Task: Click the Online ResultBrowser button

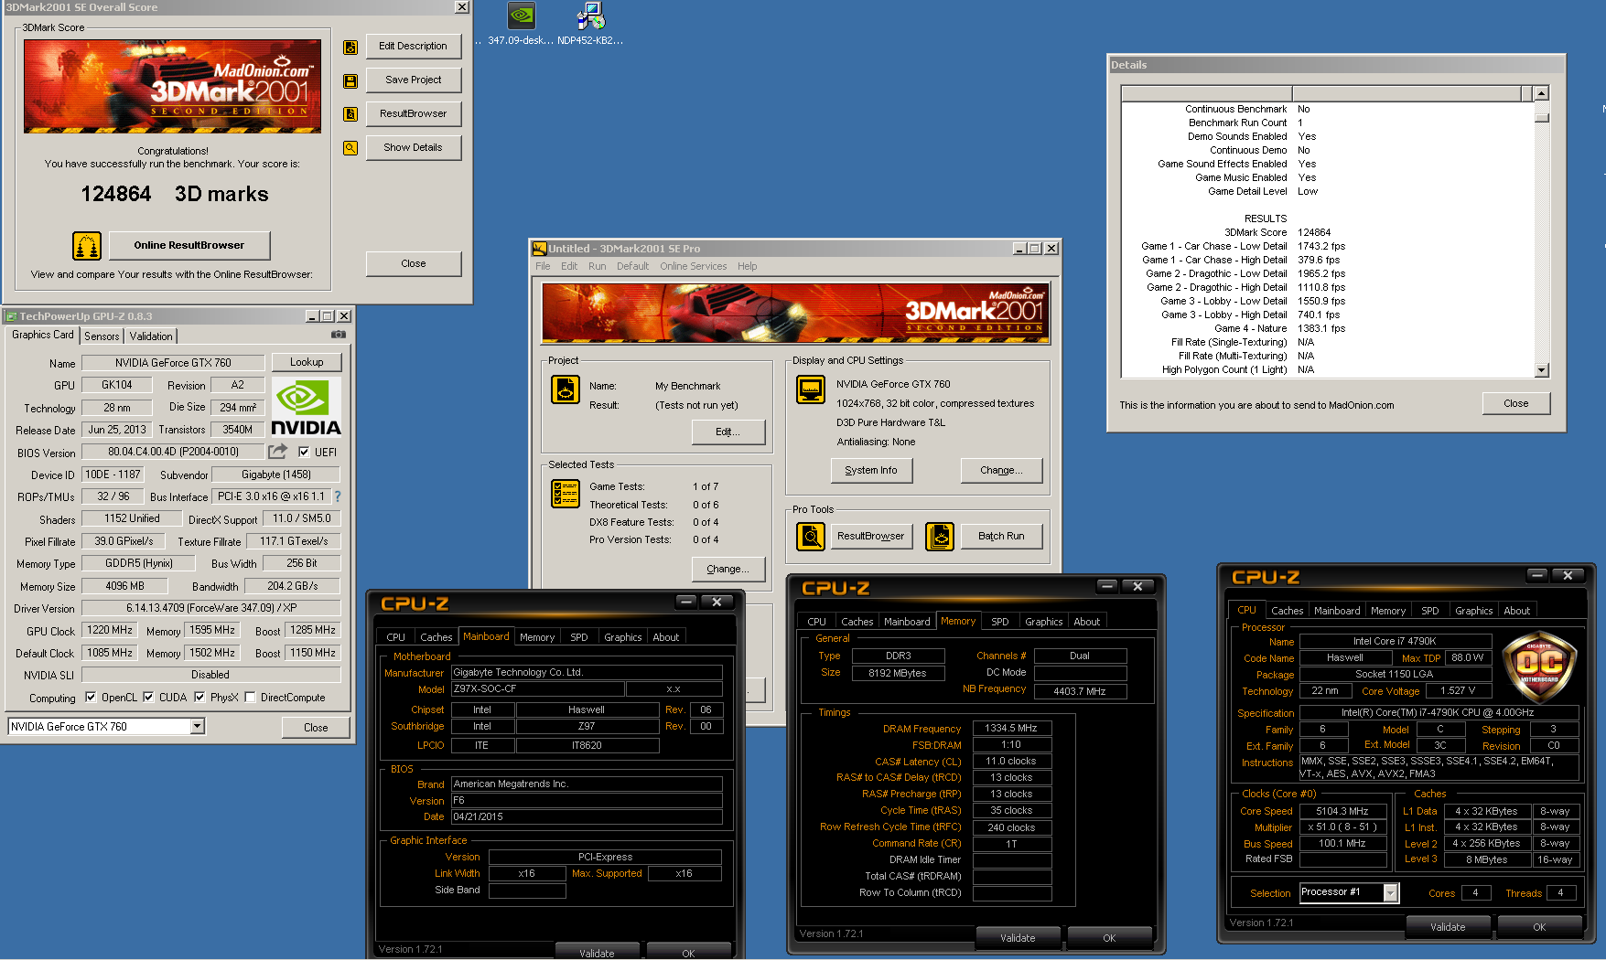Action: point(189,246)
